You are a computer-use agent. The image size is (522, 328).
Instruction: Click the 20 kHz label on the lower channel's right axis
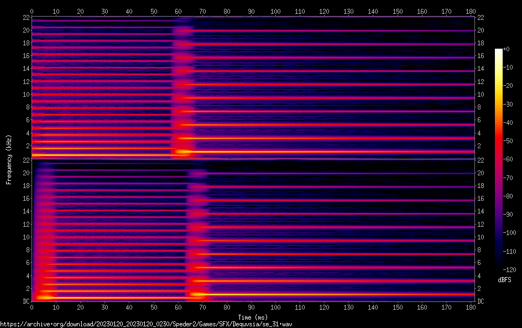tap(481, 173)
